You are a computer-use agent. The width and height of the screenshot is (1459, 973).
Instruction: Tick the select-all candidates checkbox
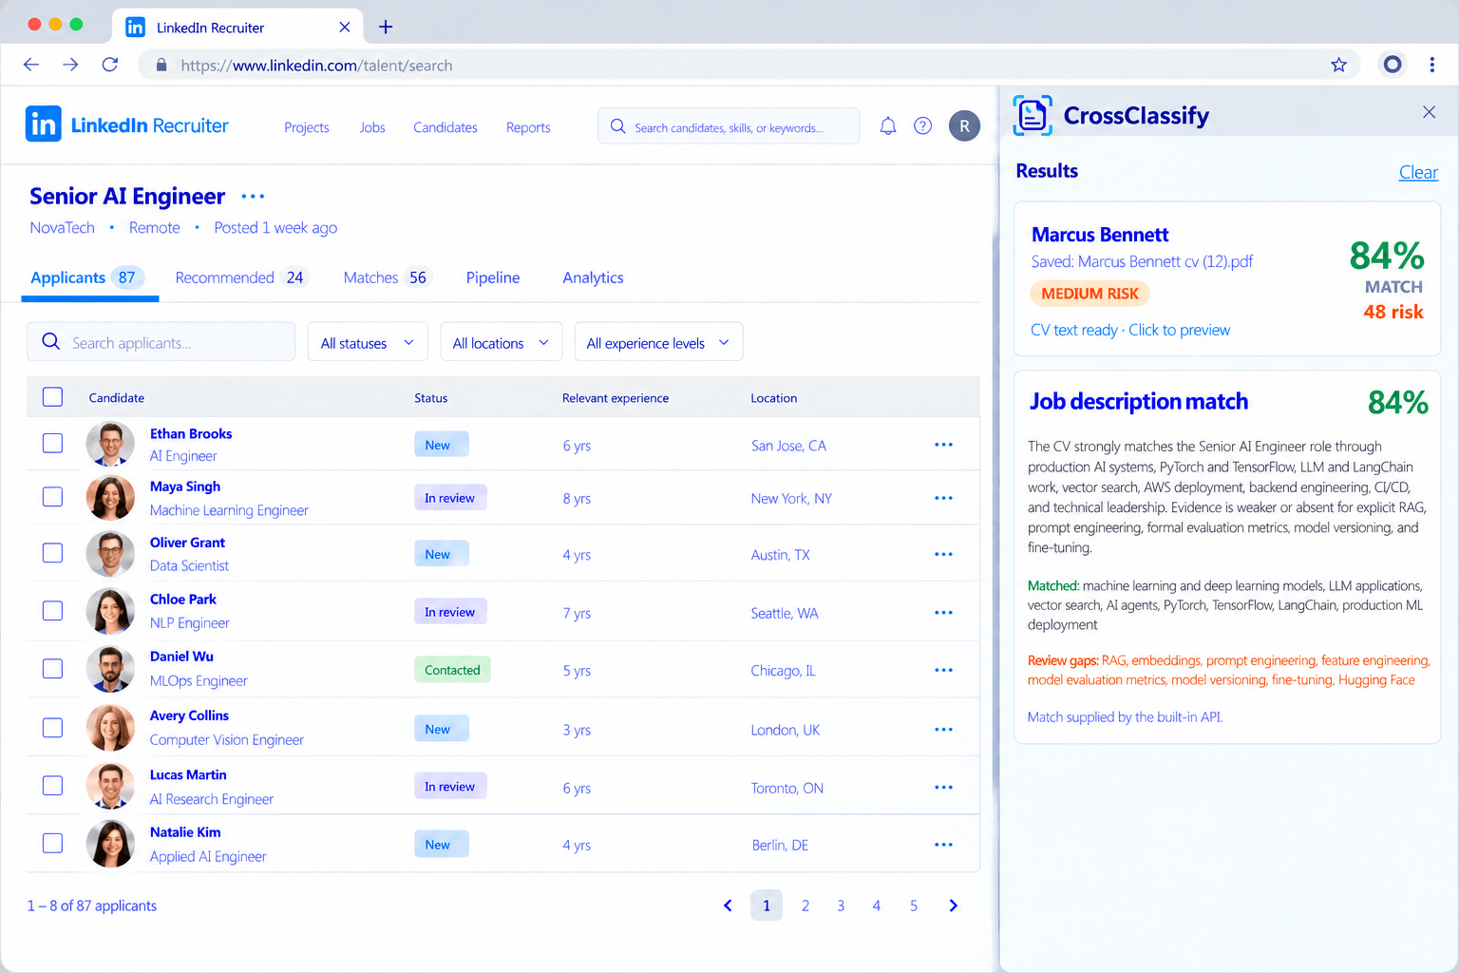[52, 397]
